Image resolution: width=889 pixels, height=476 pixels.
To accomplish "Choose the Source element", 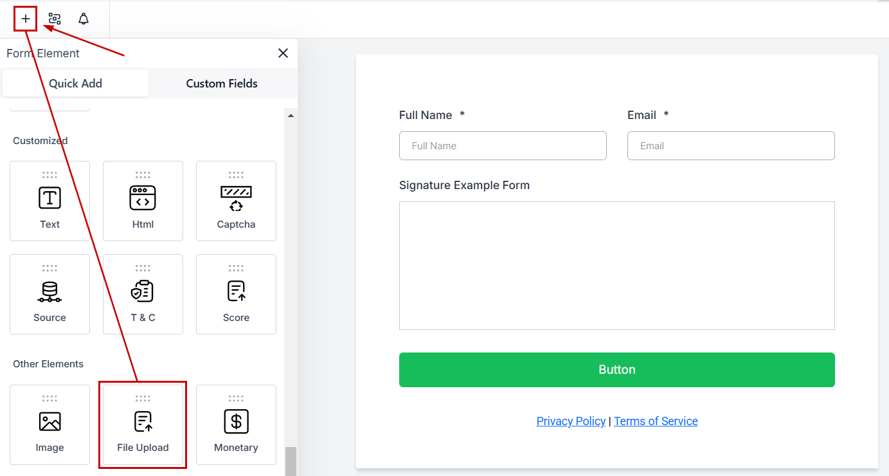I will (x=49, y=295).
